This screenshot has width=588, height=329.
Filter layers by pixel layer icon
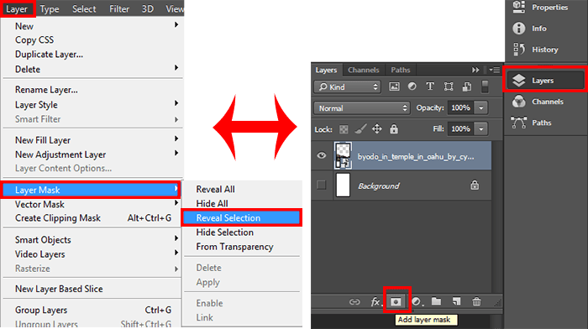coord(394,86)
